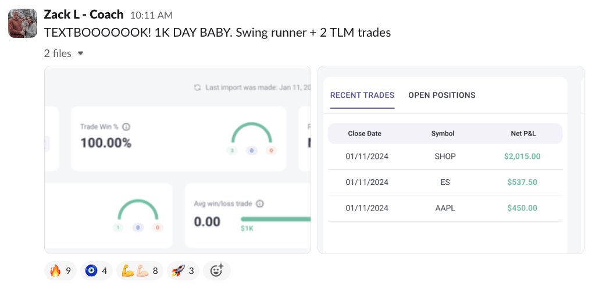606x285 pixels.
Task: Click the SHOP trade row
Action: coord(445,156)
